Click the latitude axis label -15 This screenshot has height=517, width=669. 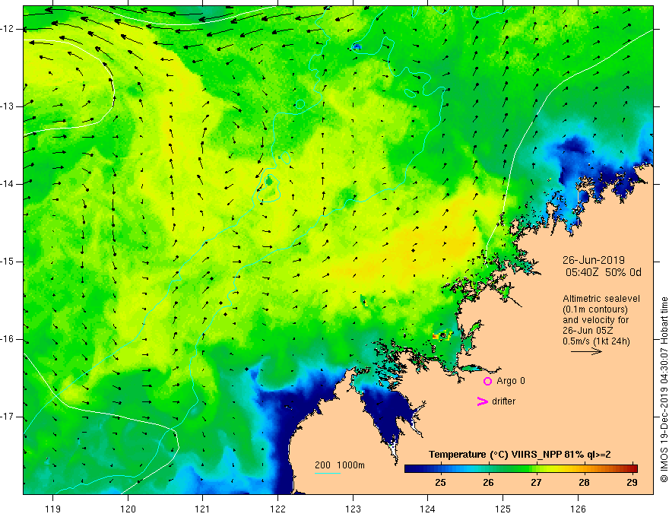[8, 262]
